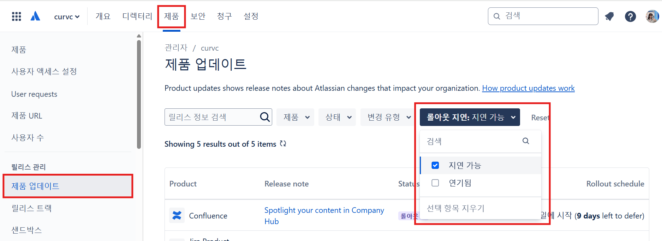The width and height of the screenshot is (662, 241).
Task: Click the Reset filters button
Action: point(540,118)
